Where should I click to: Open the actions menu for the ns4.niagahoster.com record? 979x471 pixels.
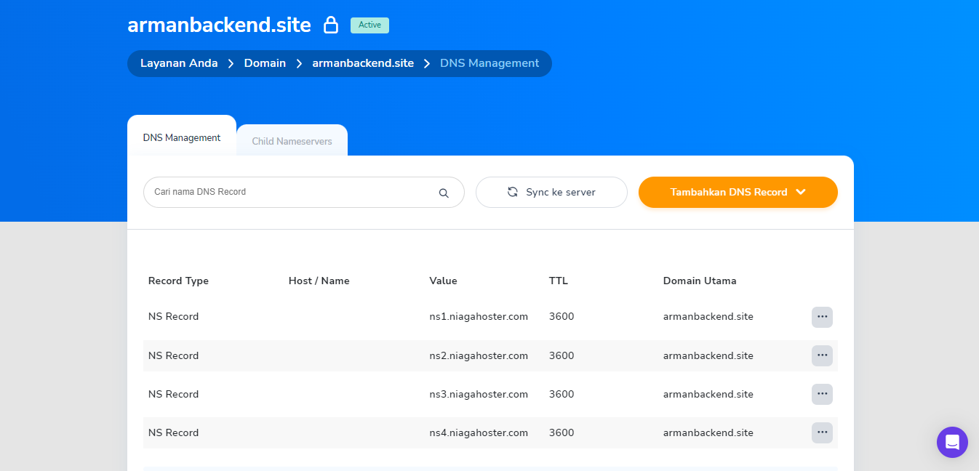point(822,432)
